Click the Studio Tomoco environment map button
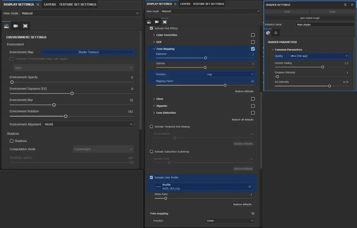The width and height of the screenshot is (357, 228). [x=88, y=52]
